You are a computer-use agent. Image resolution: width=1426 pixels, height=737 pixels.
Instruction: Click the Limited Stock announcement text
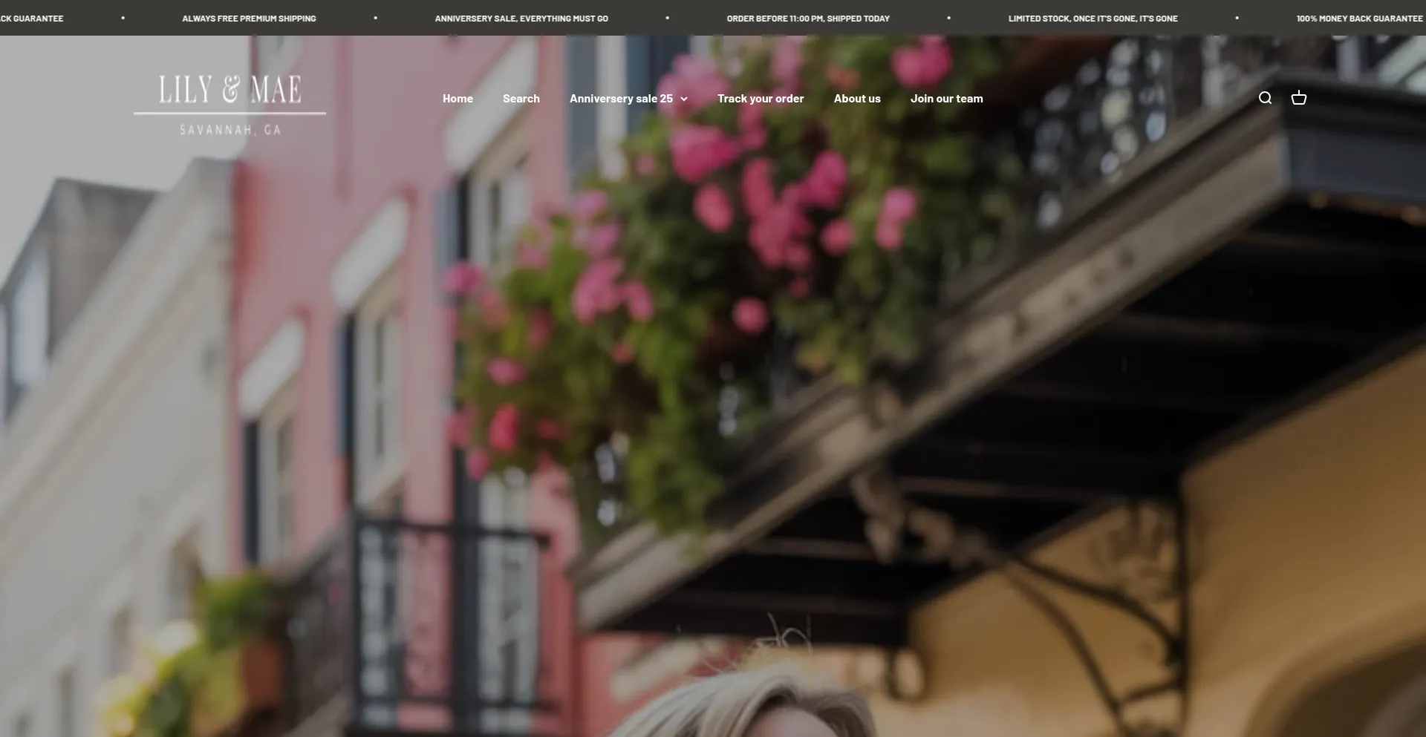[1093, 19]
